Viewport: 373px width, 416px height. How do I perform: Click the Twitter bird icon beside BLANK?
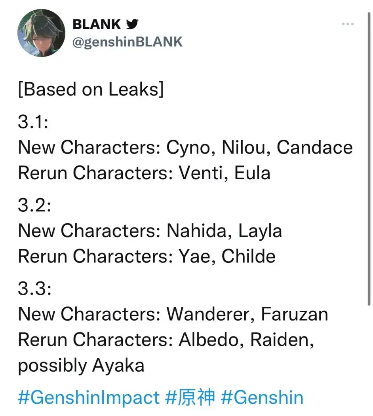pyautogui.click(x=132, y=25)
